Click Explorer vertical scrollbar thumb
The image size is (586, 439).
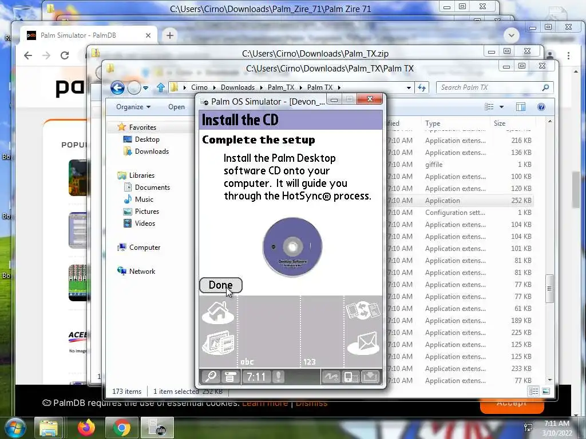(549, 288)
